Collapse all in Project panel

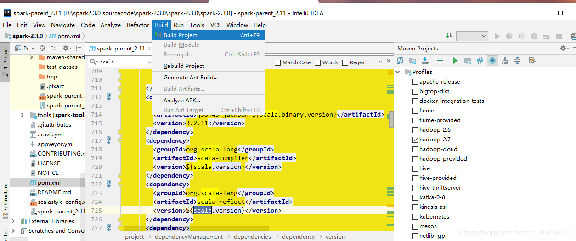coord(52,48)
